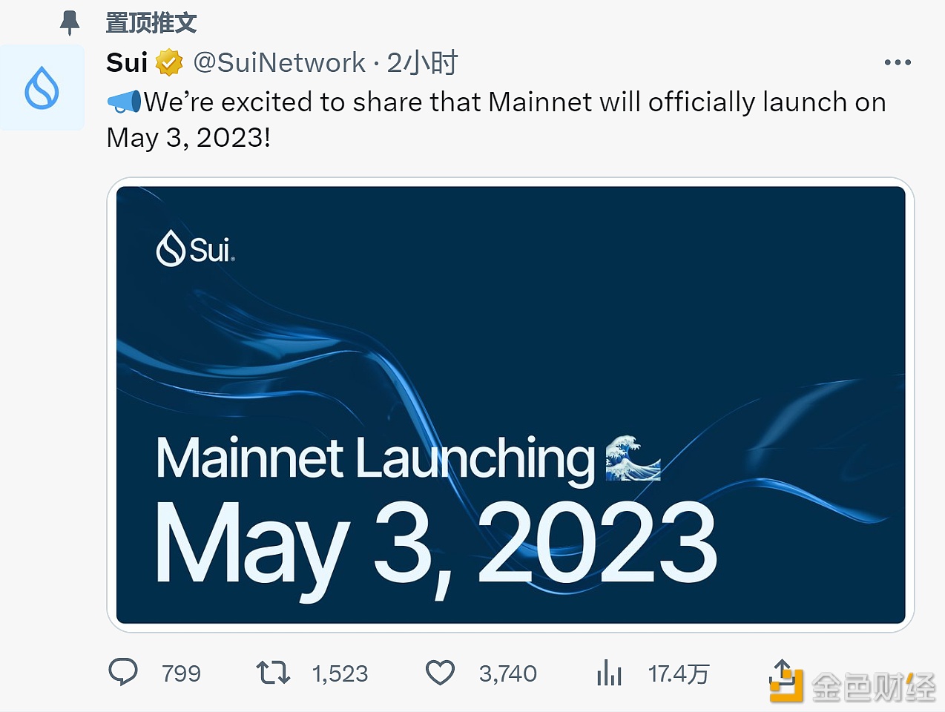The height and width of the screenshot is (712, 945).
Task: Open the Sui profile avatar
Action: (x=42, y=88)
